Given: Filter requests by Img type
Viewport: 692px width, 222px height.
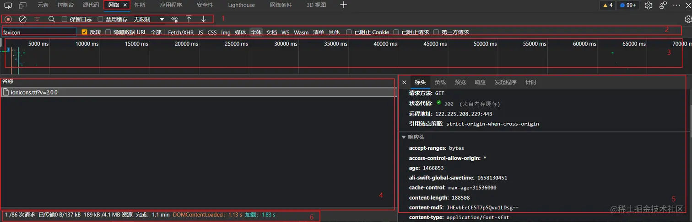Looking at the screenshot, I should pos(226,32).
